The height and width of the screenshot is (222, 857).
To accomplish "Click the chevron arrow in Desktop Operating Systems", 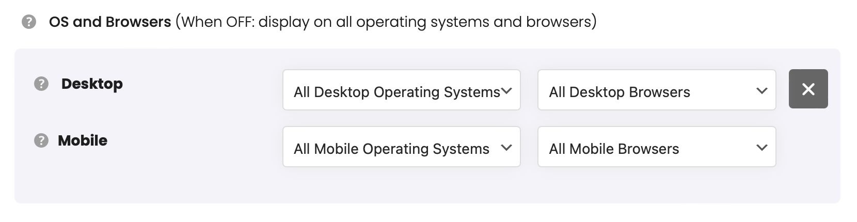I will click(x=506, y=91).
